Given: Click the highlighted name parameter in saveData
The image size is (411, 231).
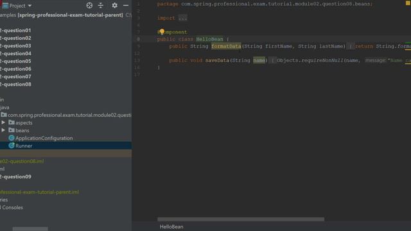Looking at the screenshot, I should 259,60.
